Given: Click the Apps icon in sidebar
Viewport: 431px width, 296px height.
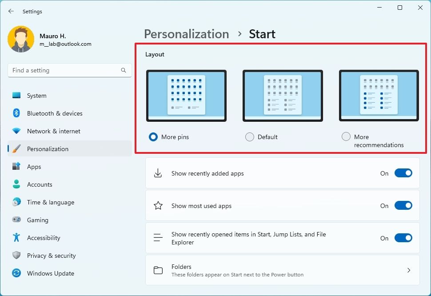Looking at the screenshot, I should click(x=16, y=167).
